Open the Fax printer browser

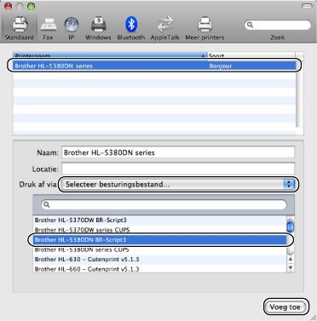(48, 28)
